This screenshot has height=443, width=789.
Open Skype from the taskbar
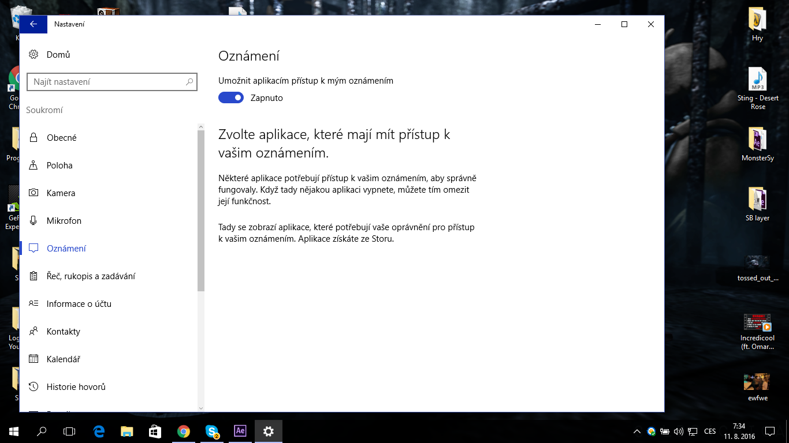point(212,431)
